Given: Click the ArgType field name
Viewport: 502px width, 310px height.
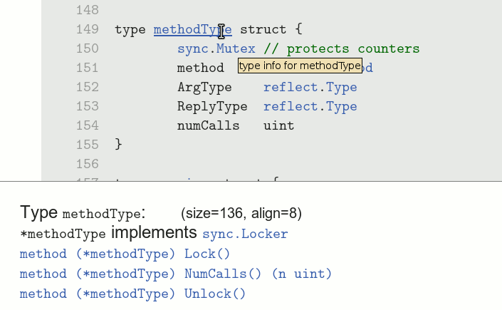Looking at the screenshot, I should point(204,88).
